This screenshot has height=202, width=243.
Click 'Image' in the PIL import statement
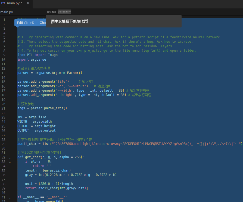pyautogui.click(x=53, y=55)
